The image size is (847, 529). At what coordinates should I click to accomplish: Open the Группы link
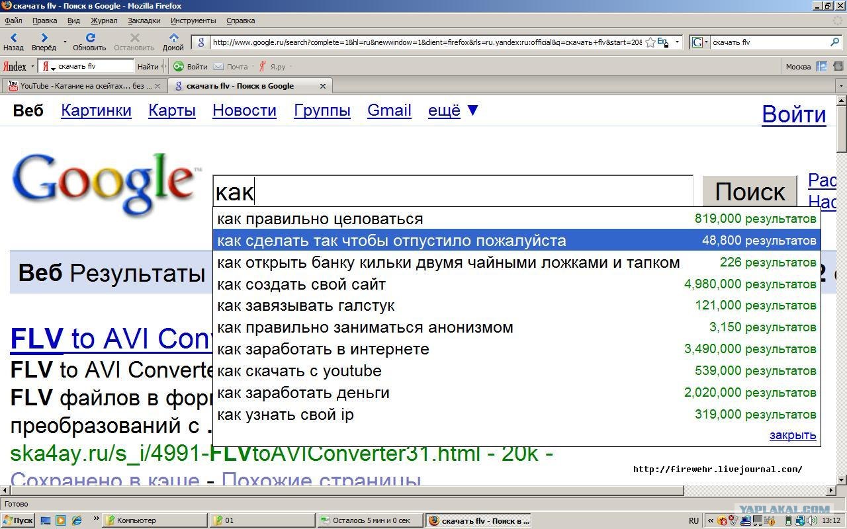tap(322, 110)
